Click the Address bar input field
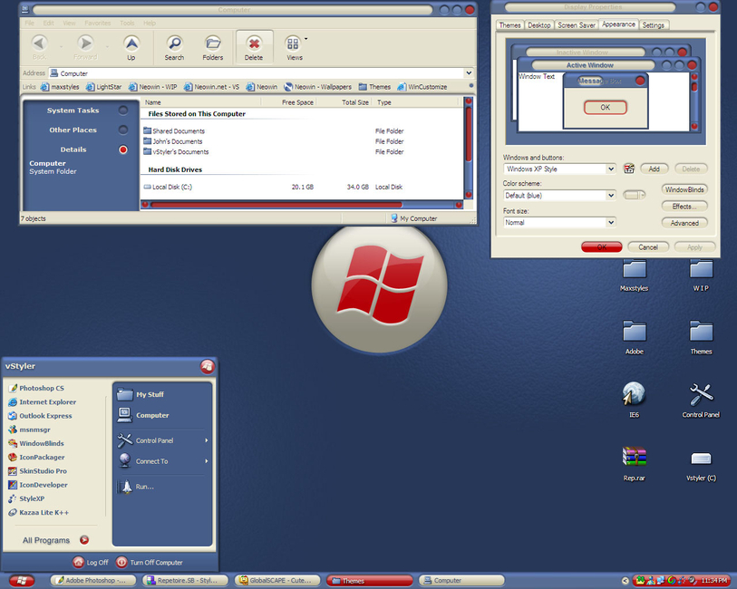Viewport: 737px width, 589px height. pyautogui.click(x=257, y=73)
